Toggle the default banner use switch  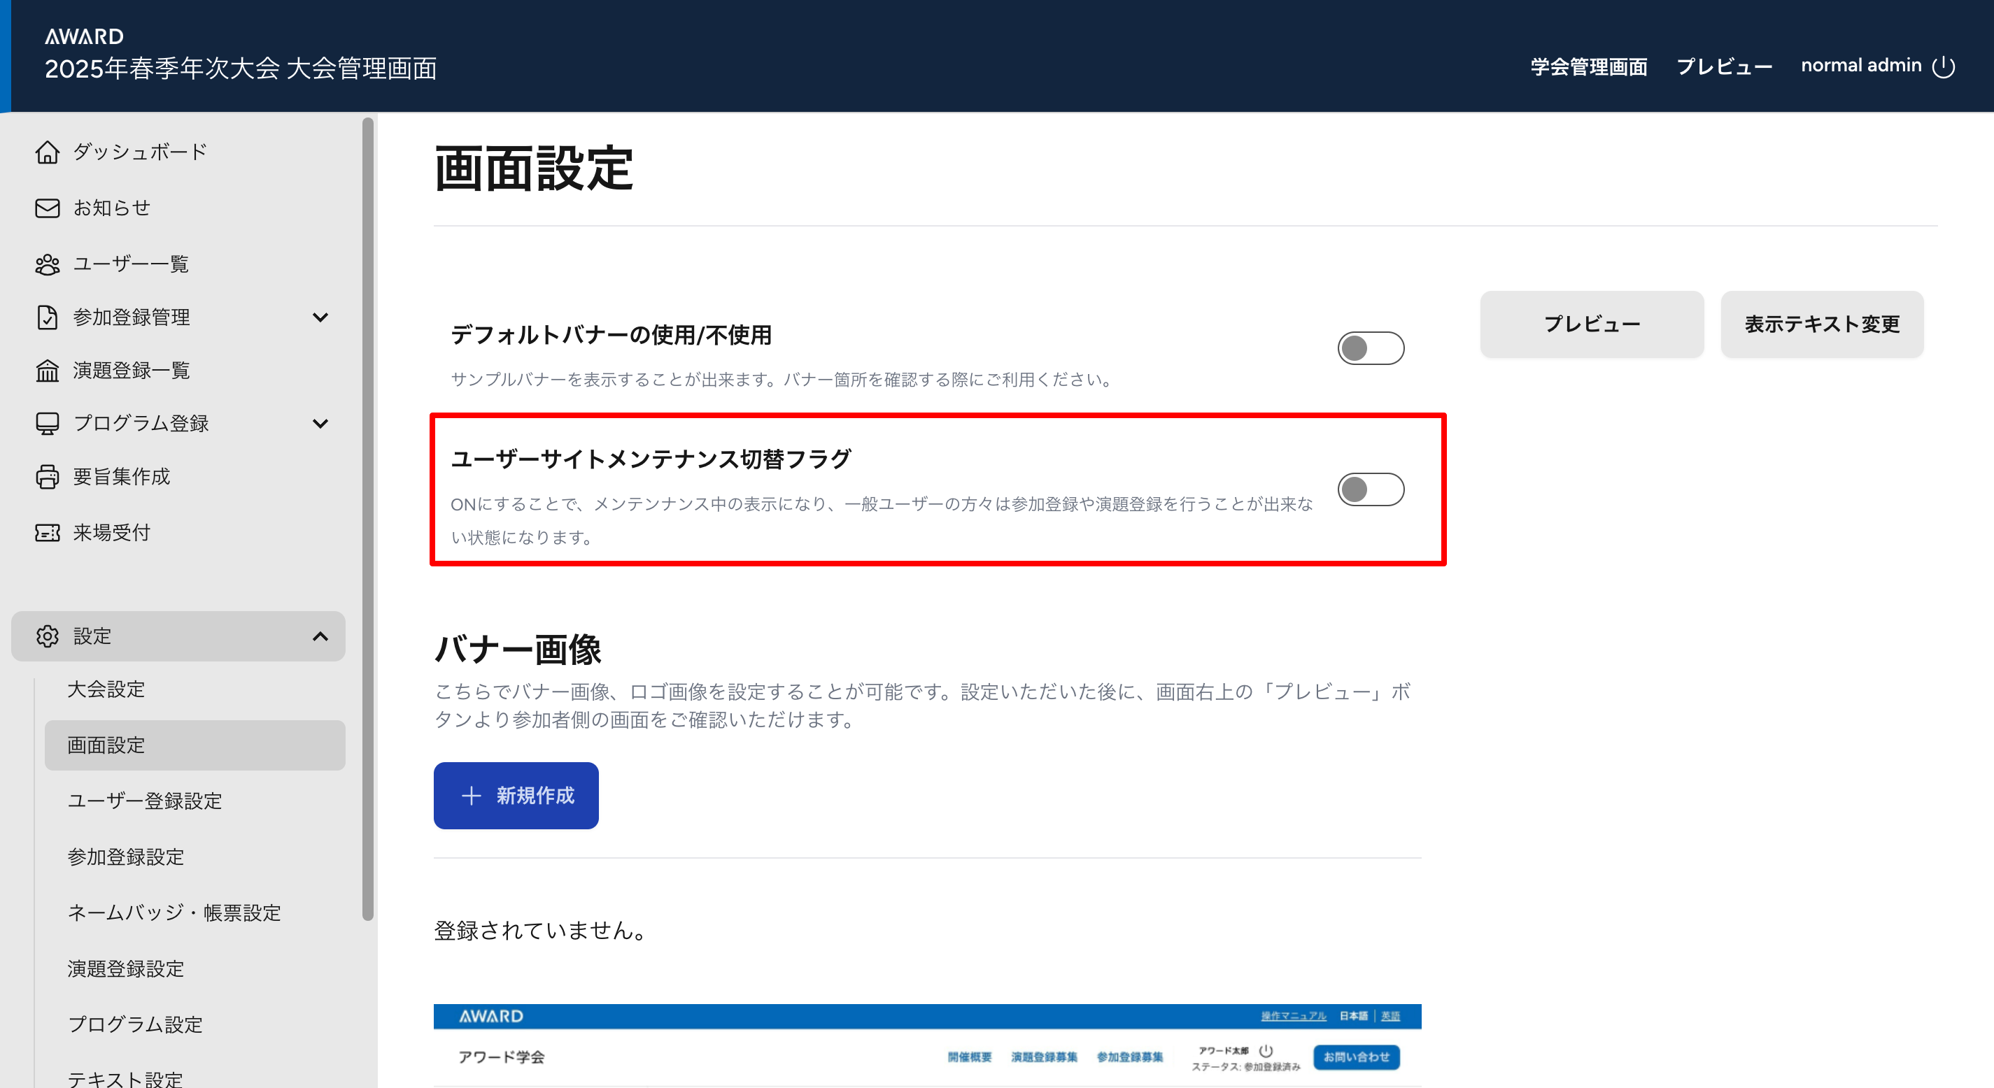tap(1370, 348)
